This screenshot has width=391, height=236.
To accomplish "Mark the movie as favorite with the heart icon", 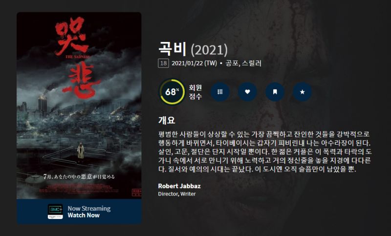I will (x=247, y=92).
